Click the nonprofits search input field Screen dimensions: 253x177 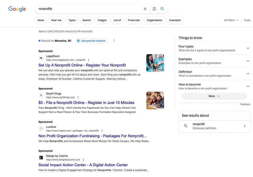point(88,9)
